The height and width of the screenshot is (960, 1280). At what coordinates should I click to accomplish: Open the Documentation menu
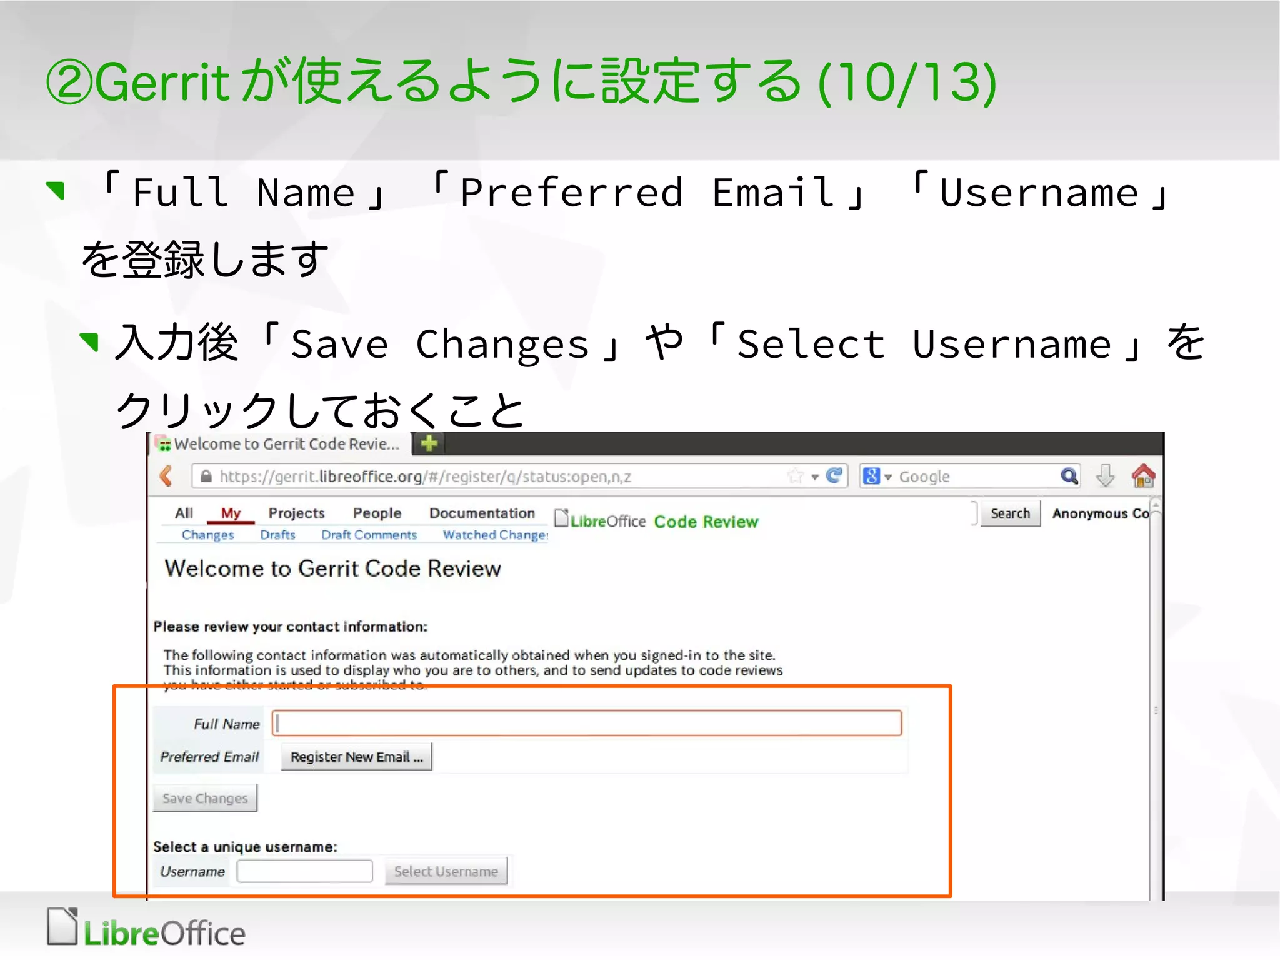482,513
